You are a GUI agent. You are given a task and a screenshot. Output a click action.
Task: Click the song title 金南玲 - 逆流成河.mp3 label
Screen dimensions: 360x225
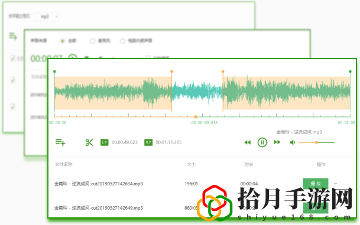coord(299,132)
